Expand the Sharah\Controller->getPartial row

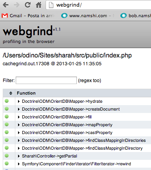tap(18, 156)
